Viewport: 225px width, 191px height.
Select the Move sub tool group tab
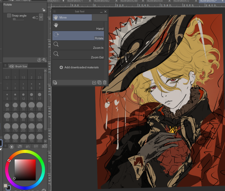tap(72, 17)
